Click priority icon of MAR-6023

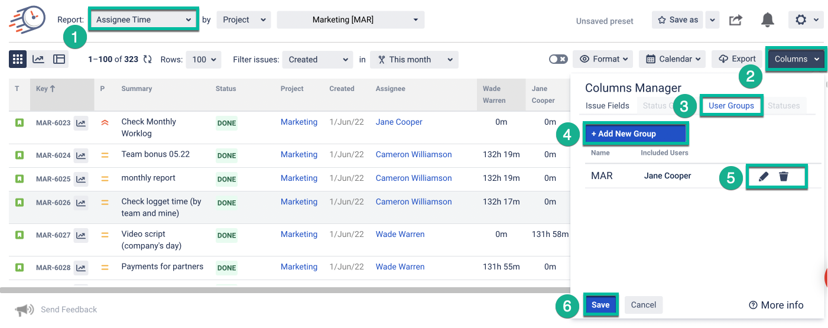click(105, 122)
